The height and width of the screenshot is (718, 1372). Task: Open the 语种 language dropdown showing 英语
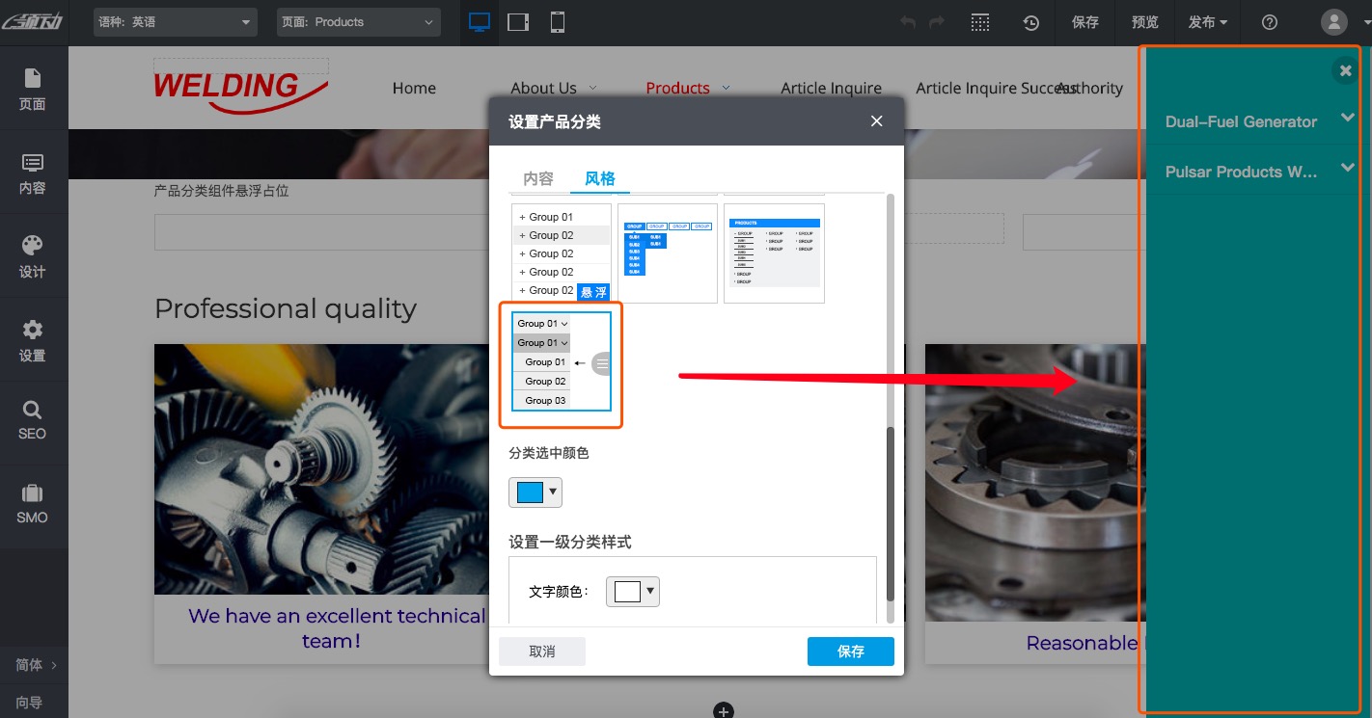[175, 21]
